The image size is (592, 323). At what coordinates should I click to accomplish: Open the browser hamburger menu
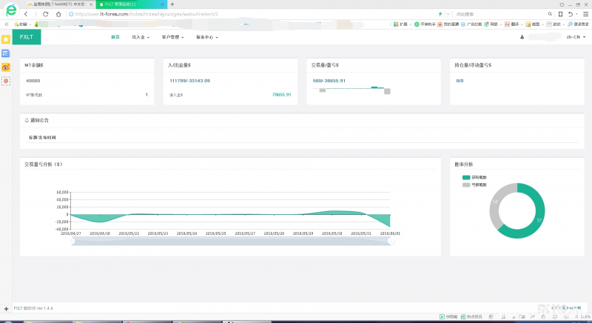click(x=585, y=14)
